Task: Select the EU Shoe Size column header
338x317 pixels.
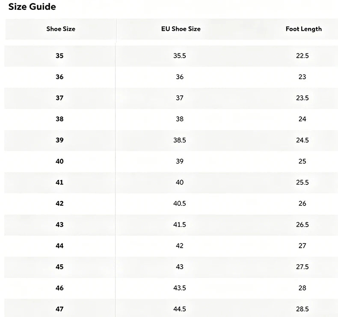Action: click(x=181, y=29)
